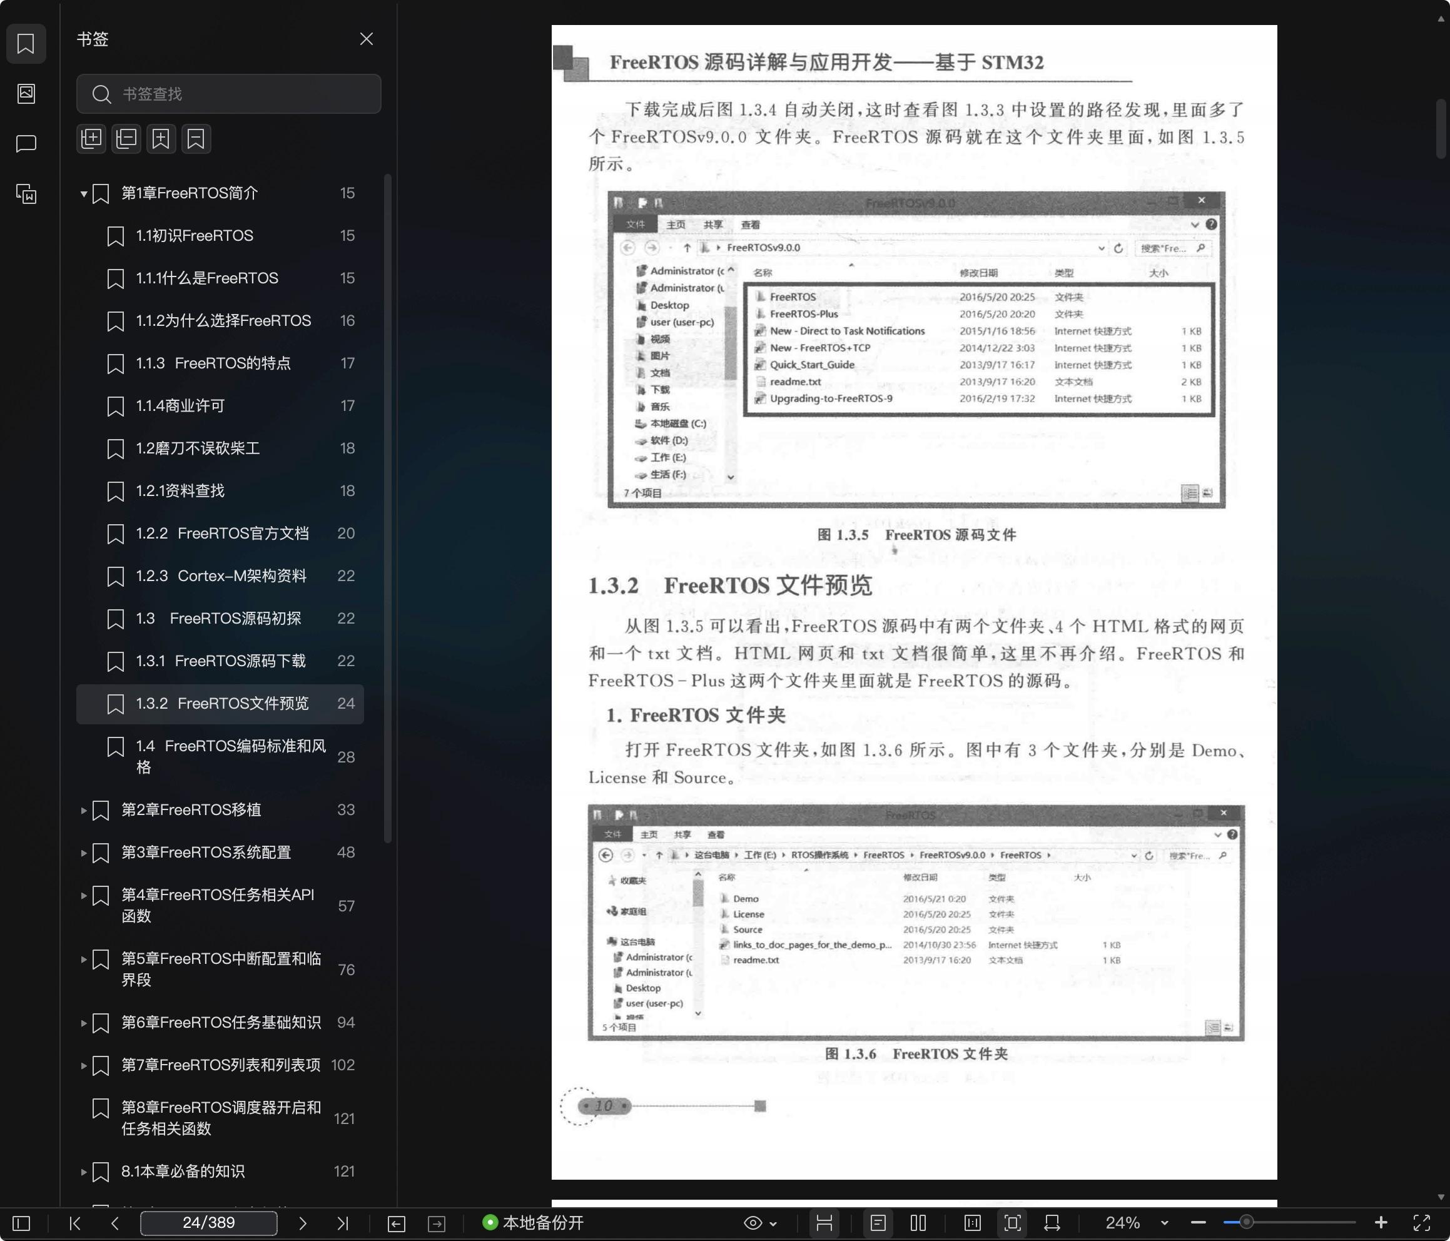Jump to the first page
Screen dimensions: 1450x1241
75,1223
